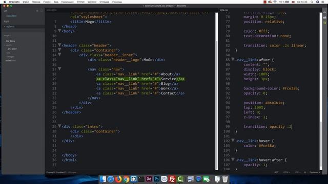This screenshot has width=328, height=184.
Task: Collapse .nav__link:hover:after rule on line 106
Action: 233,159
